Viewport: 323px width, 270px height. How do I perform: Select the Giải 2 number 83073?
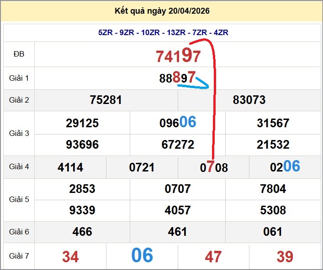pos(249,100)
